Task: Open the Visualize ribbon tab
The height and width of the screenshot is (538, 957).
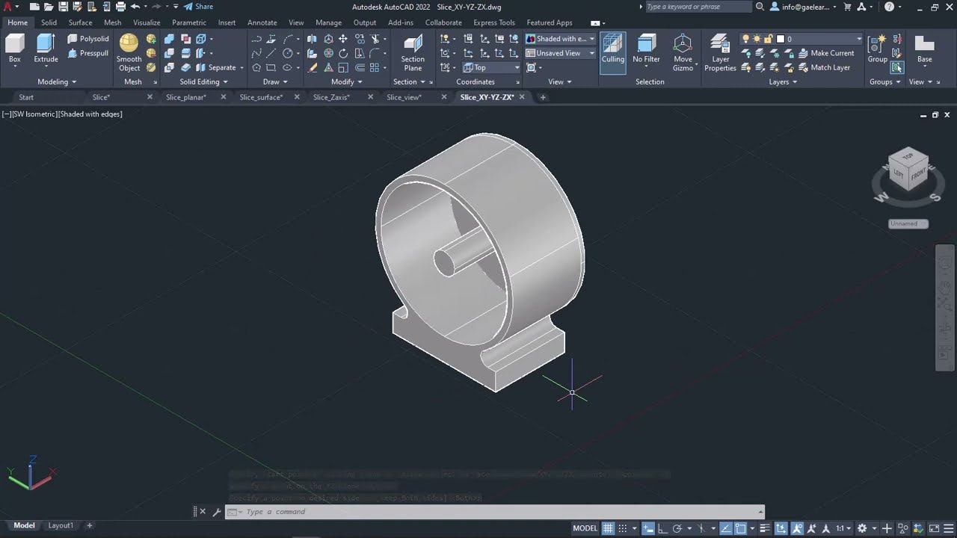Action: (x=147, y=22)
